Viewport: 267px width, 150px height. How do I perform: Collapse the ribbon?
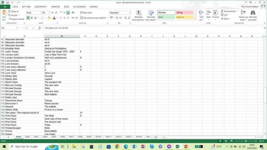point(264,23)
